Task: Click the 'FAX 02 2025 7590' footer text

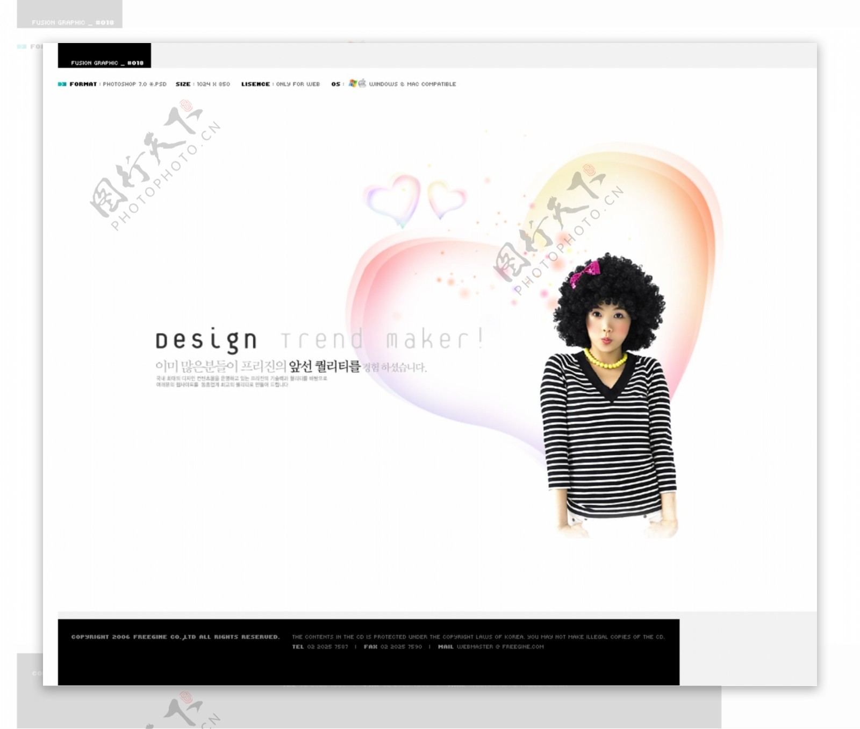Action: point(393,647)
